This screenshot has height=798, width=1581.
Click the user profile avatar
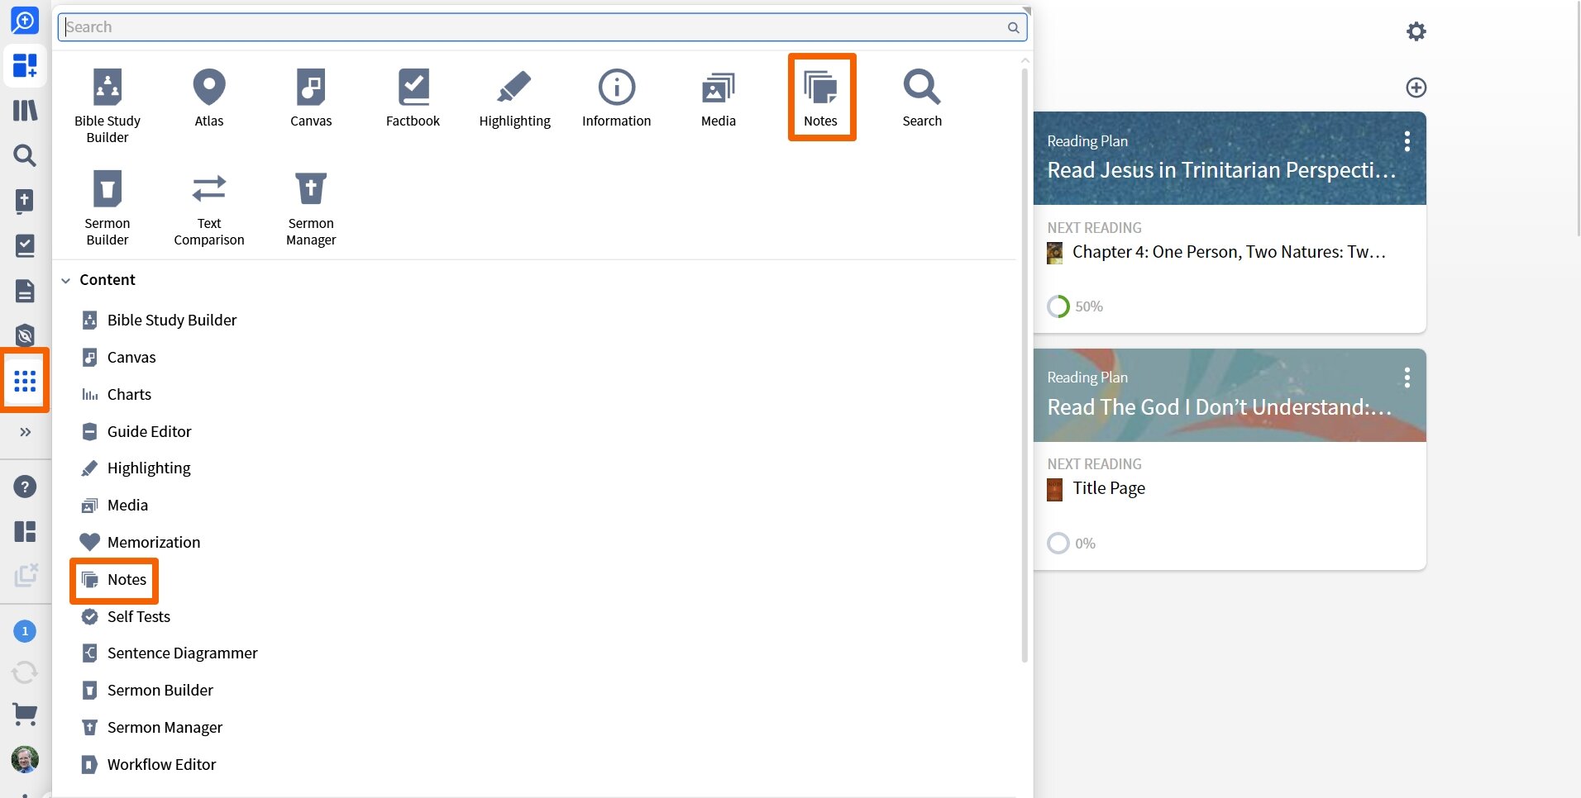pos(25,759)
